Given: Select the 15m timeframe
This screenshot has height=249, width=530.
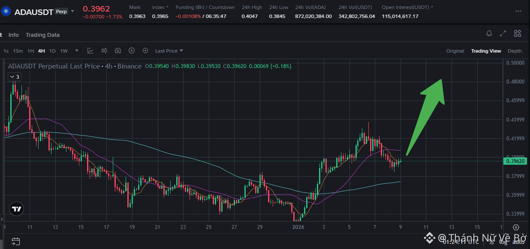Looking at the screenshot, I should [x=18, y=51].
